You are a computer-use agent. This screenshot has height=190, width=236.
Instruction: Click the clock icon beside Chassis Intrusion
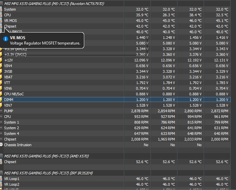(1, 144)
